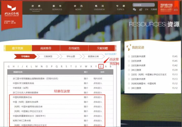Click the right arrow of tab carousel
Image resolution: width=182 pixels, height=127 pixels.
tap(116, 48)
